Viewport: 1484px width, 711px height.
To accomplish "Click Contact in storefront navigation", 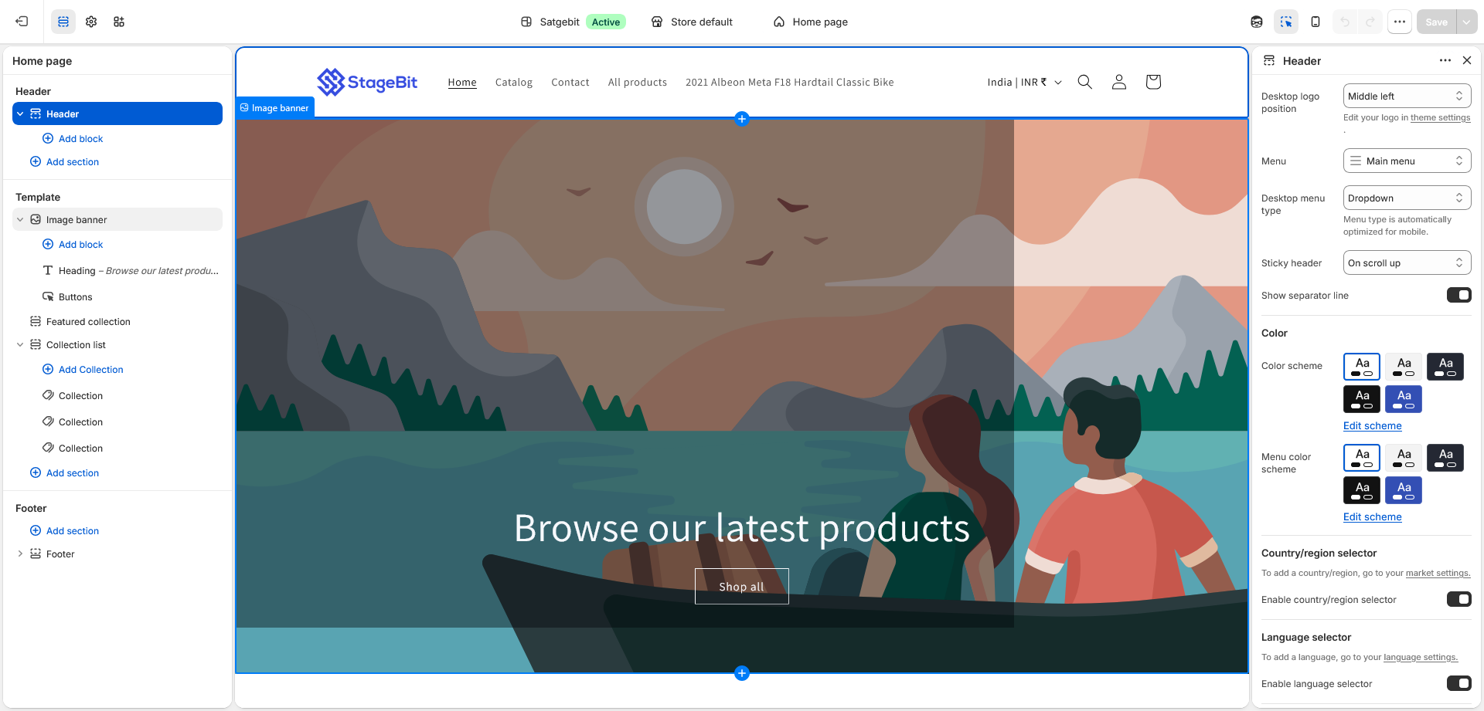I will pyautogui.click(x=570, y=83).
